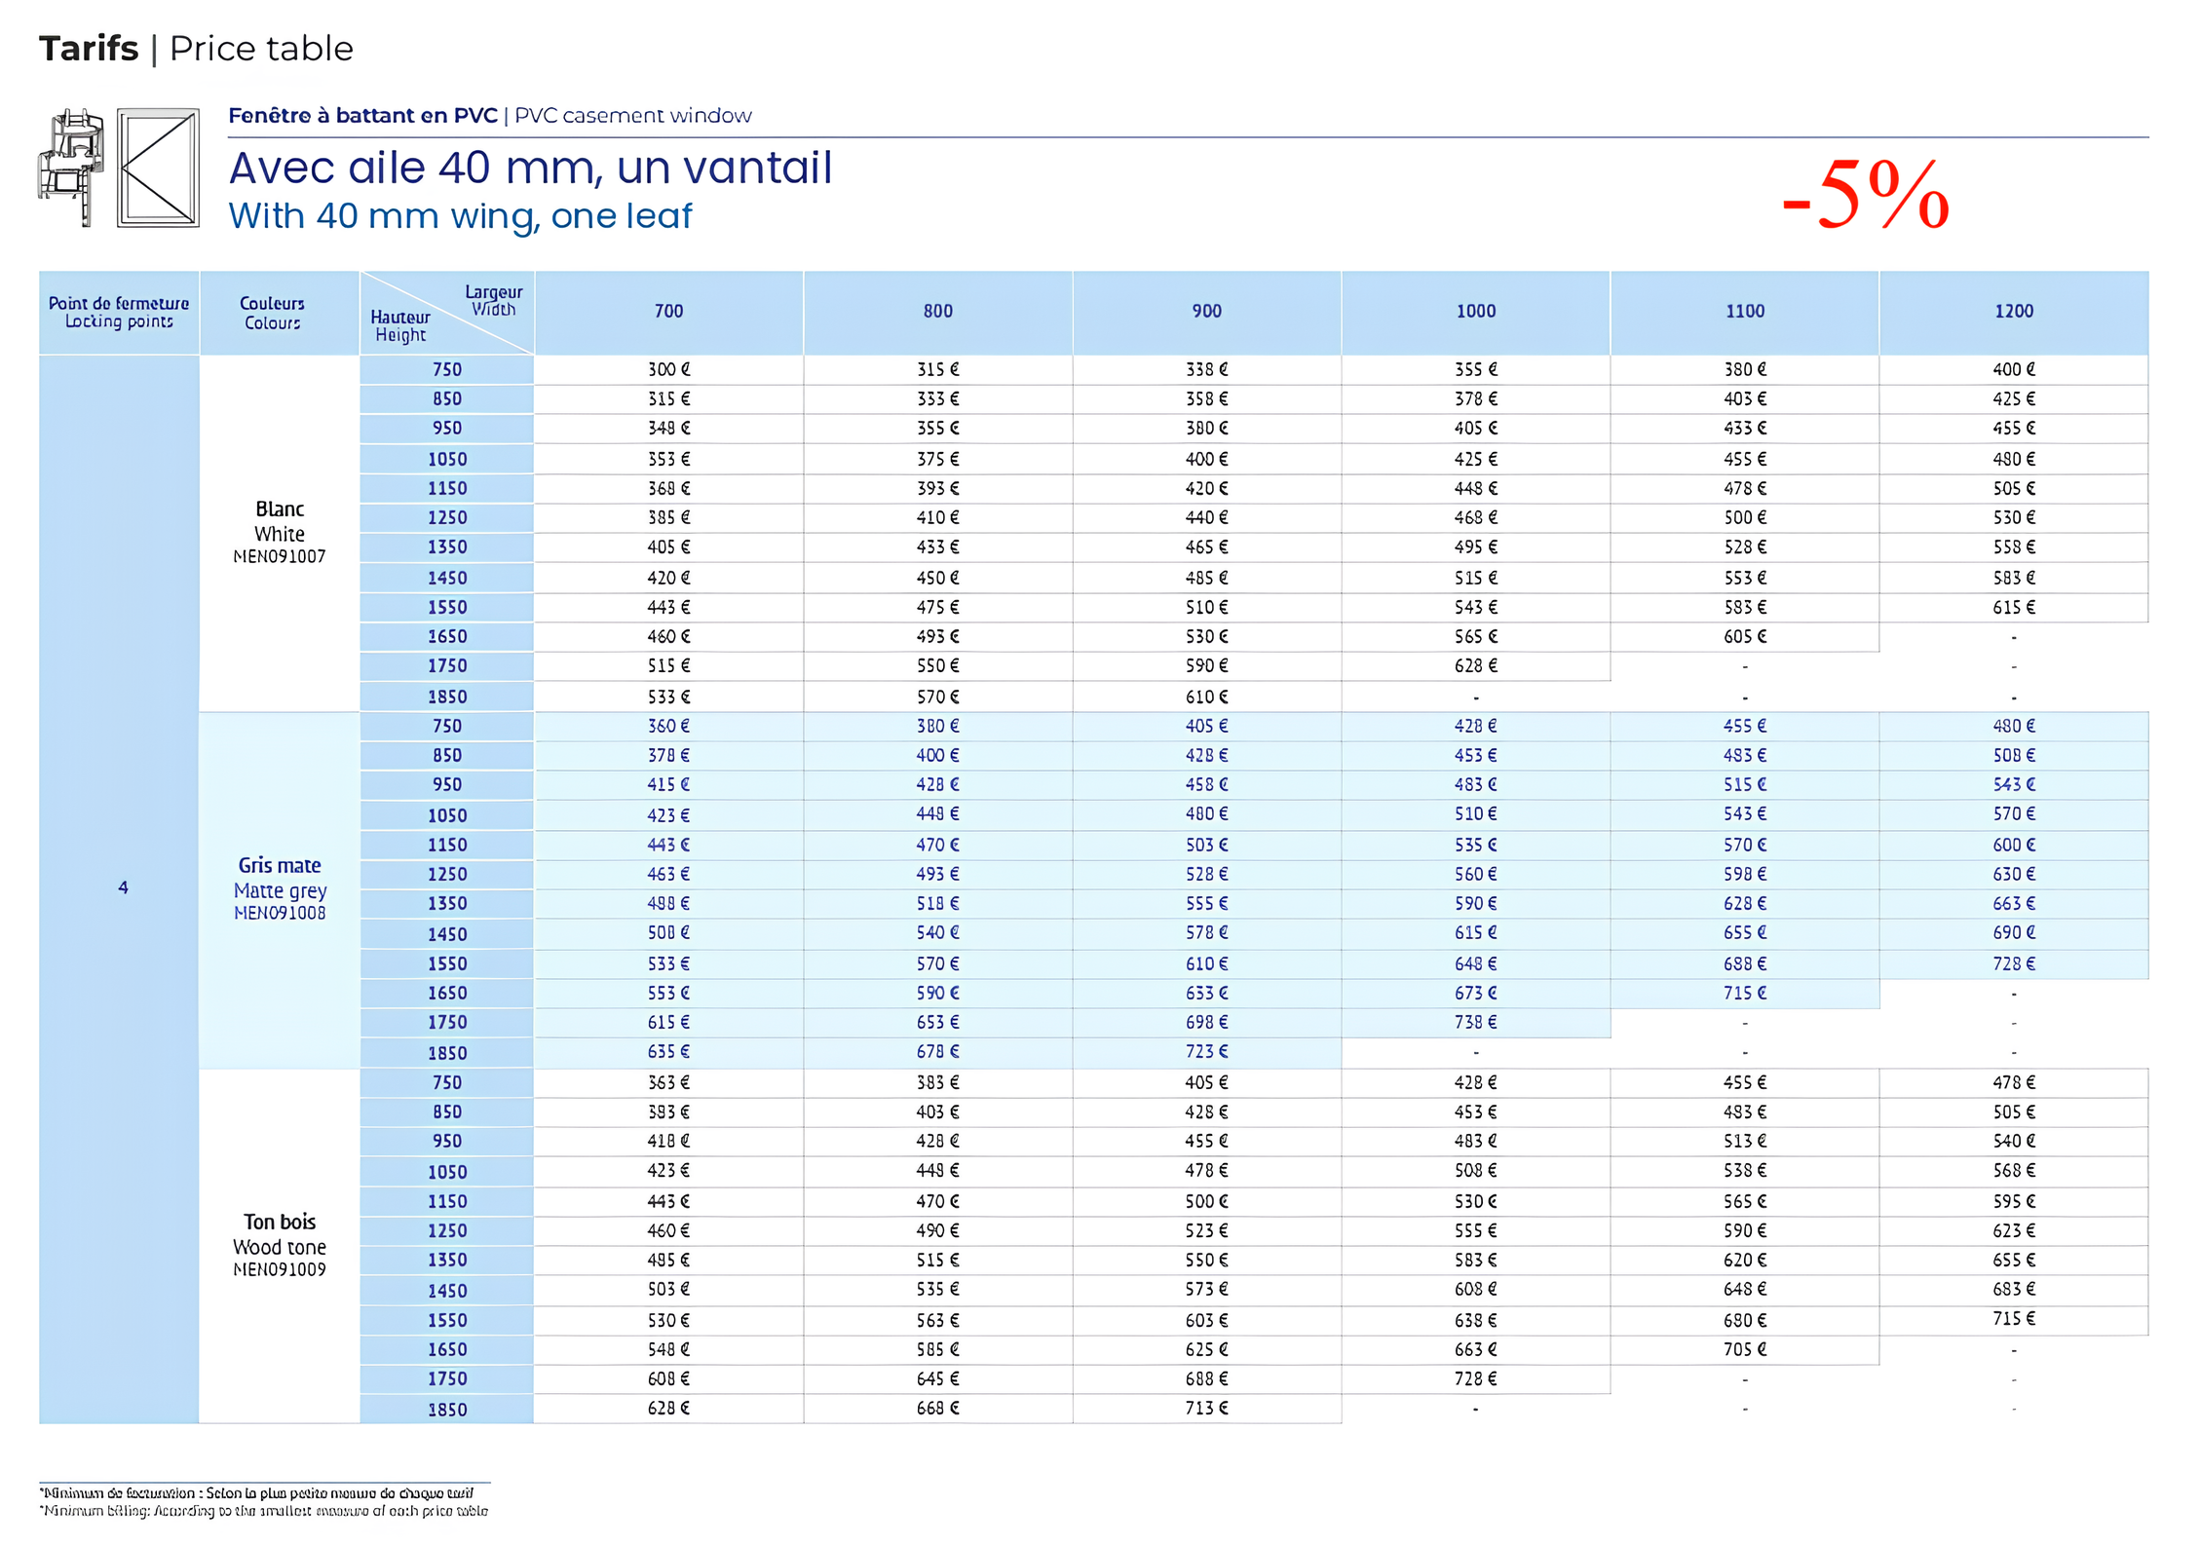This screenshot has width=2200, height=1545.
Task: Click the Blanc White MEN091007 color label
Action: pyautogui.click(x=280, y=532)
